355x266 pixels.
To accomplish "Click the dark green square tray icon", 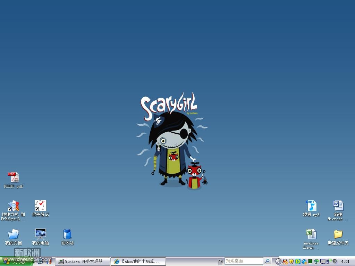I will pos(310,261).
